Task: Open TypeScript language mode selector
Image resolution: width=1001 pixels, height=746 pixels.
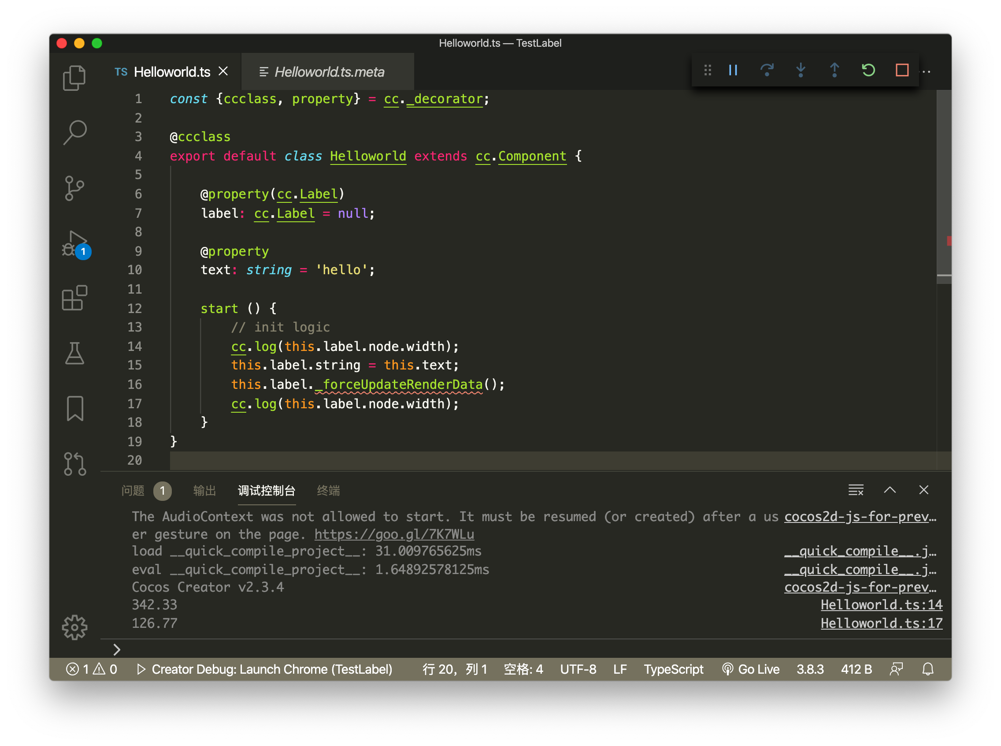Action: click(x=673, y=669)
